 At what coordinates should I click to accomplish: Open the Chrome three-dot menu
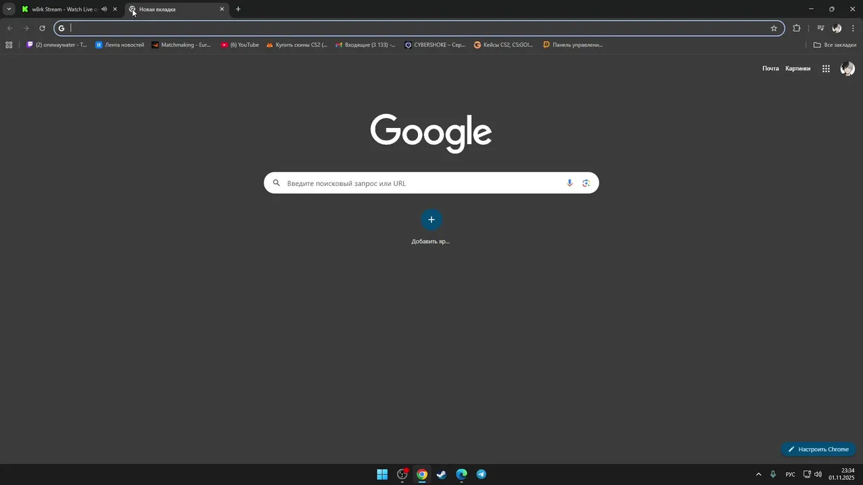coord(853,28)
